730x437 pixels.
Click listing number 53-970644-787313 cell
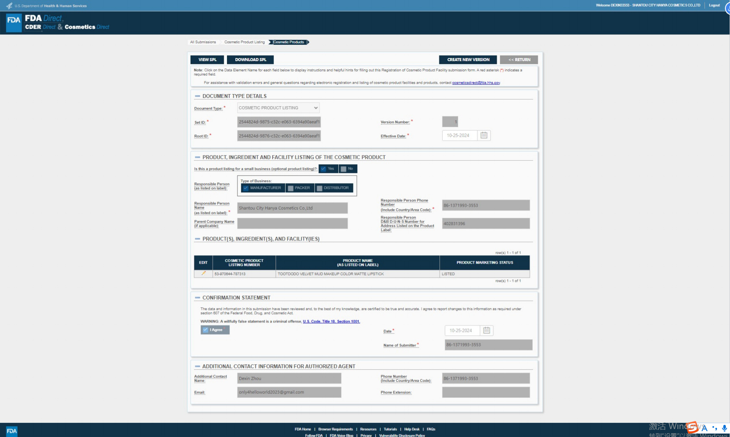click(244, 274)
